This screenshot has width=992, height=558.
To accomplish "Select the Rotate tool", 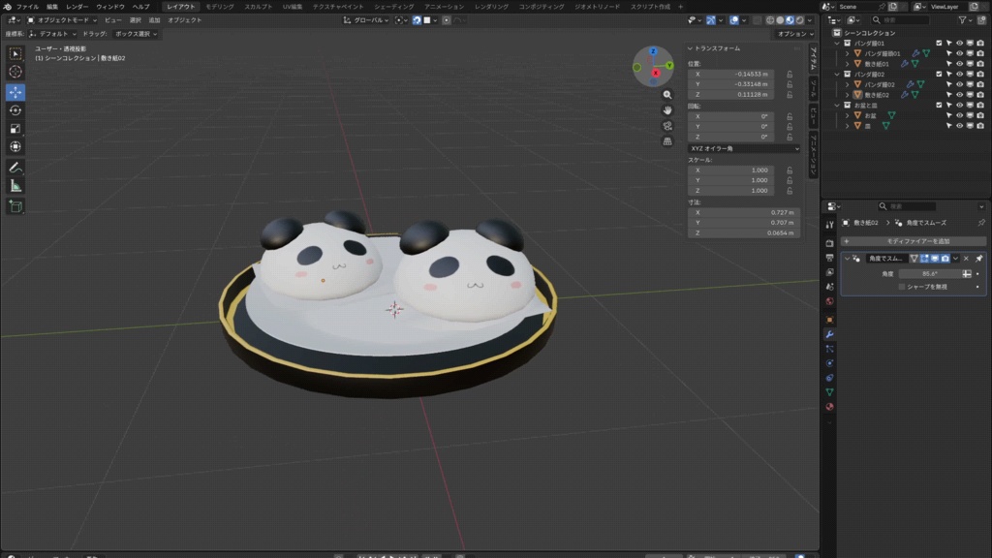I will pyautogui.click(x=15, y=109).
